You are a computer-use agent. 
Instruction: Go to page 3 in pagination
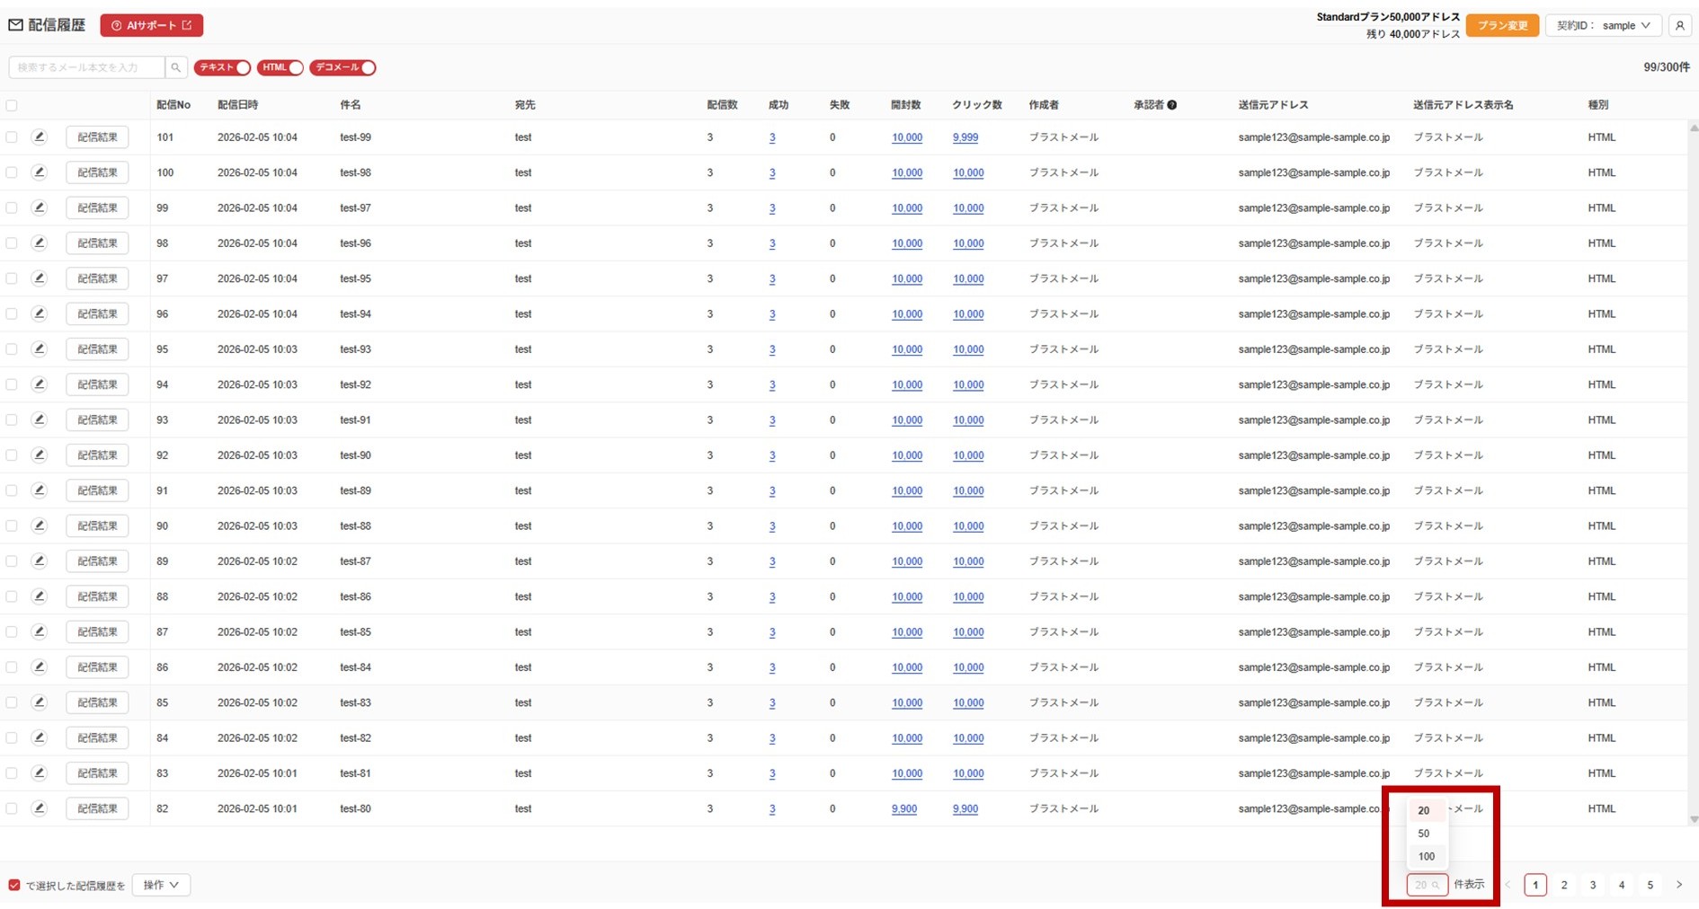[x=1593, y=885]
